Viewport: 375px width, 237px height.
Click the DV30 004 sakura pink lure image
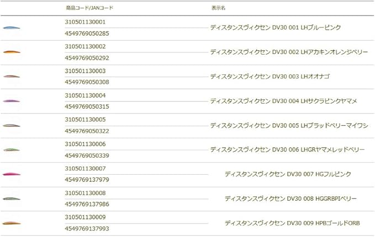tap(11, 101)
